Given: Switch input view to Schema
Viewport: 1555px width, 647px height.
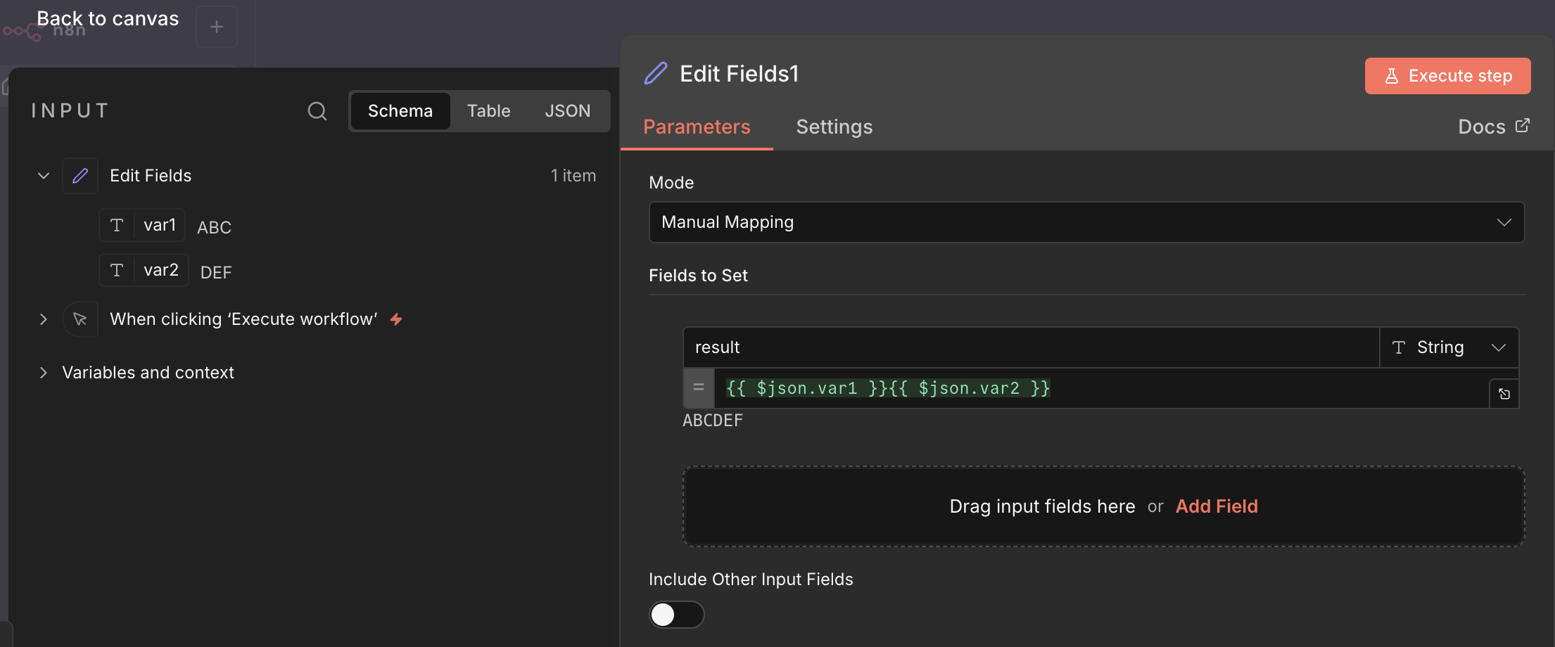Looking at the screenshot, I should pos(400,111).
